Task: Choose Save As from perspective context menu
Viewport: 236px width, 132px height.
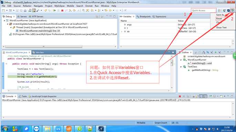Action: pyautogui.click(x=220, y=15)
